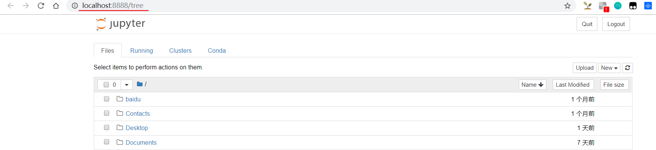This screenshot has height=150, width=656.
Task: Go to browser home page
Action: pos(56,6)
